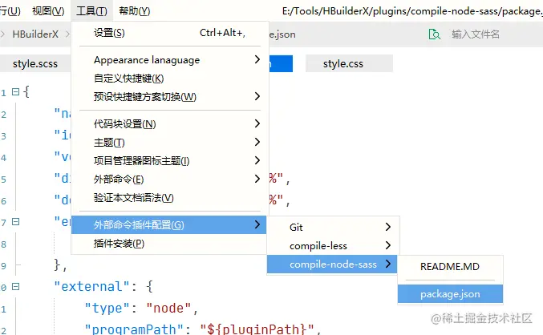Open 代码块设置(N) submenu
The image size is (543, 335).
click(x=170, y=124)
